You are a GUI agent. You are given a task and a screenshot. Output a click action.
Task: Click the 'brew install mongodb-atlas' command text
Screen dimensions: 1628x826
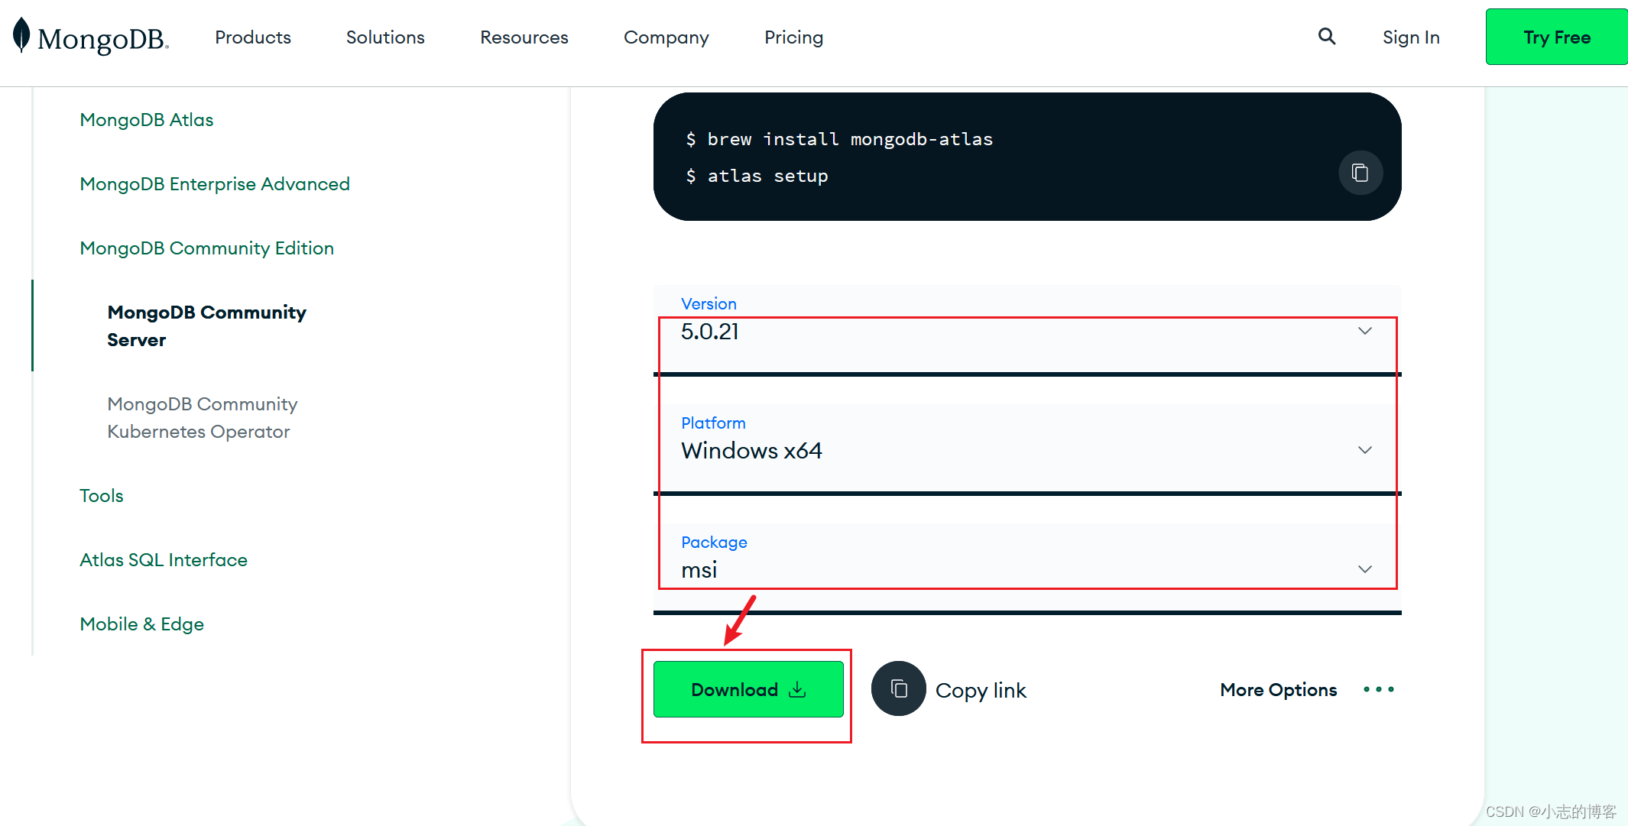850,139
